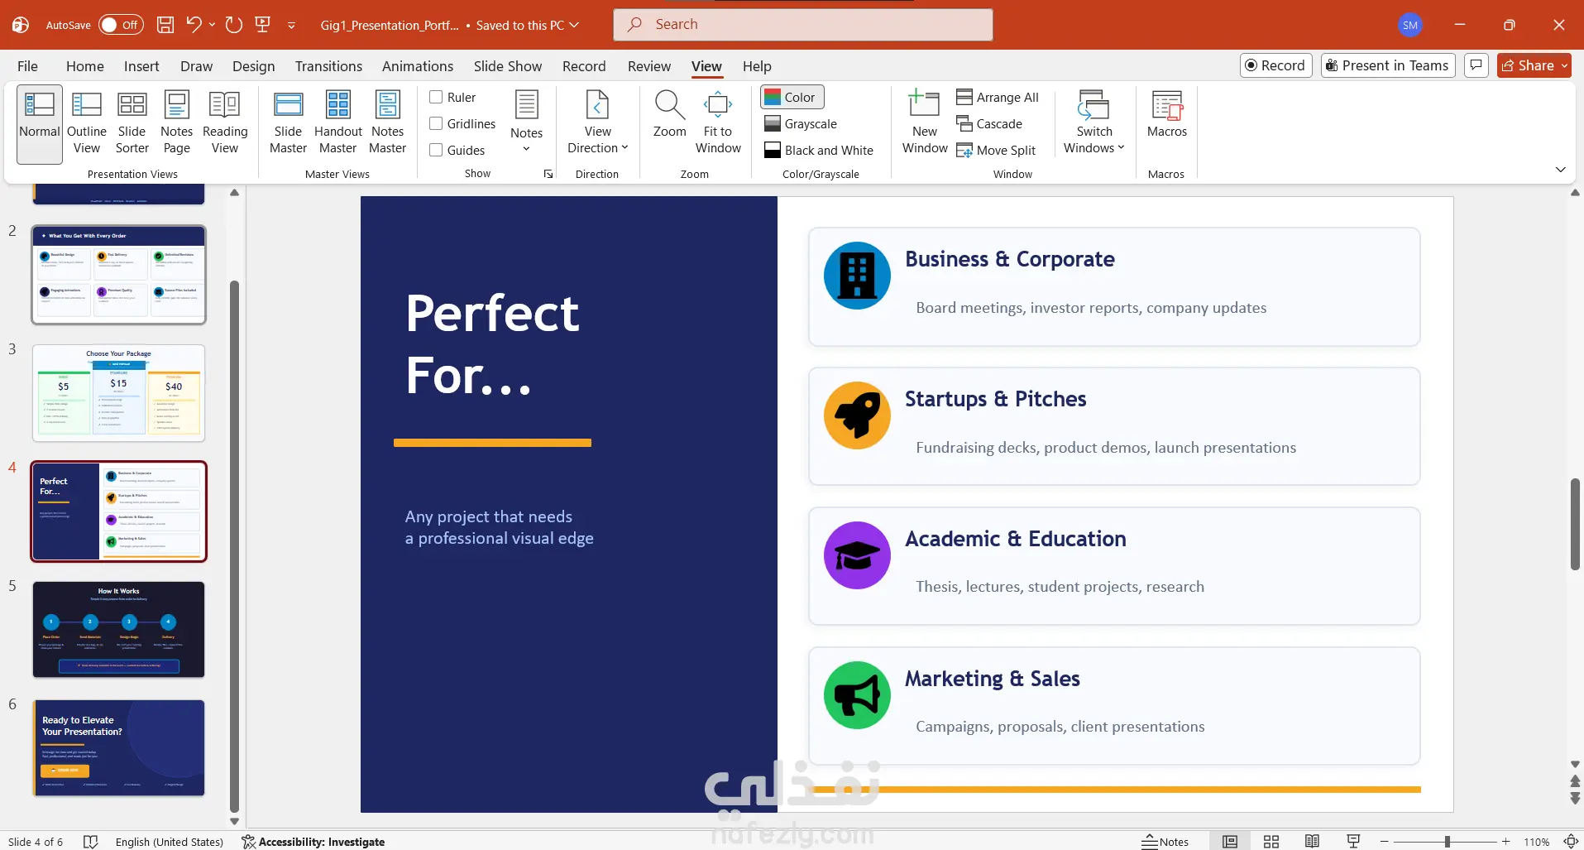The width and height of the screenshot is (1584, 850).
Task: Toggle Notes pane in the status bar
Action: coord(1165,842)
